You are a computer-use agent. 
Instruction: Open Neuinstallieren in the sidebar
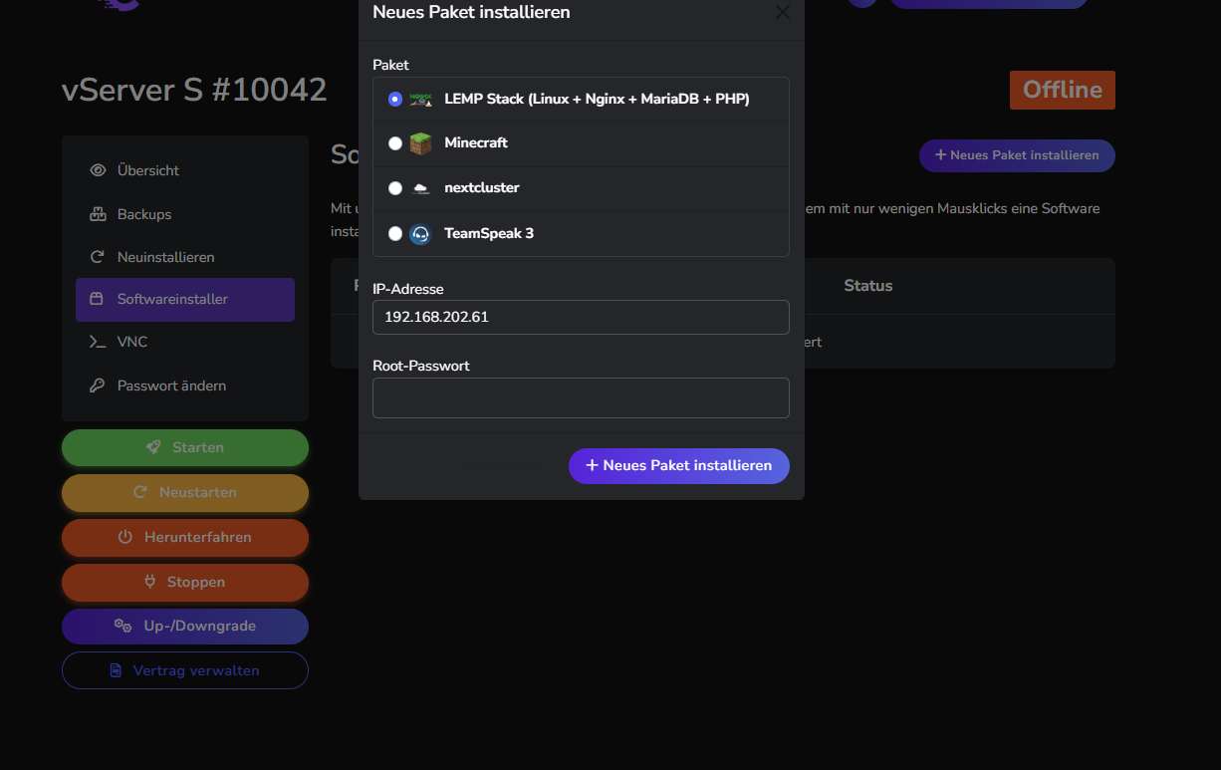(x=185, y=257)
